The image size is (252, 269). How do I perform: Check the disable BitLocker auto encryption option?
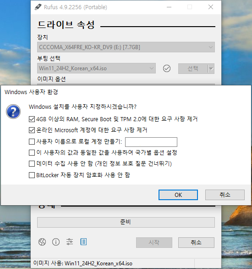[x=32, y=175]
